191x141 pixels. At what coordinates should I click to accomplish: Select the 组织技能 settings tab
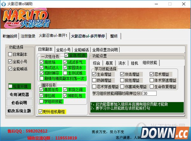150,63
